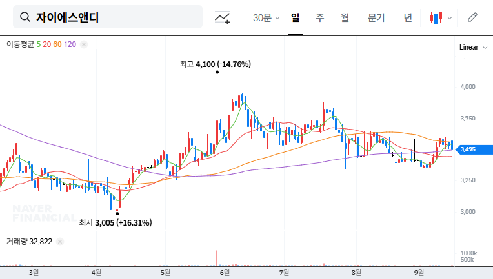This screenshot has width=493, height=279.
Task: Click the 3,750 price axis label
Action: click(468, 119)
